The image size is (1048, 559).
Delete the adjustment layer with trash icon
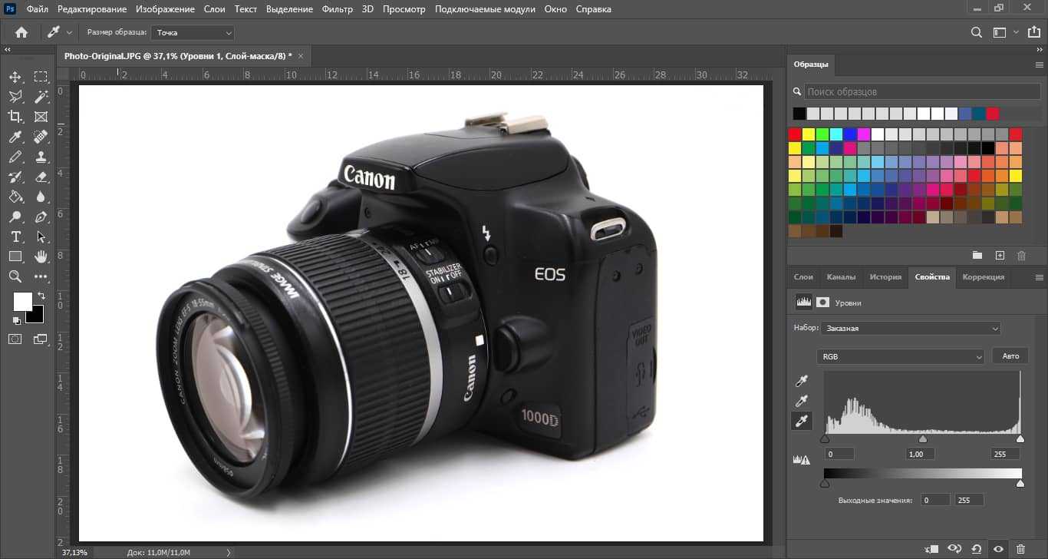(1020, 549)
